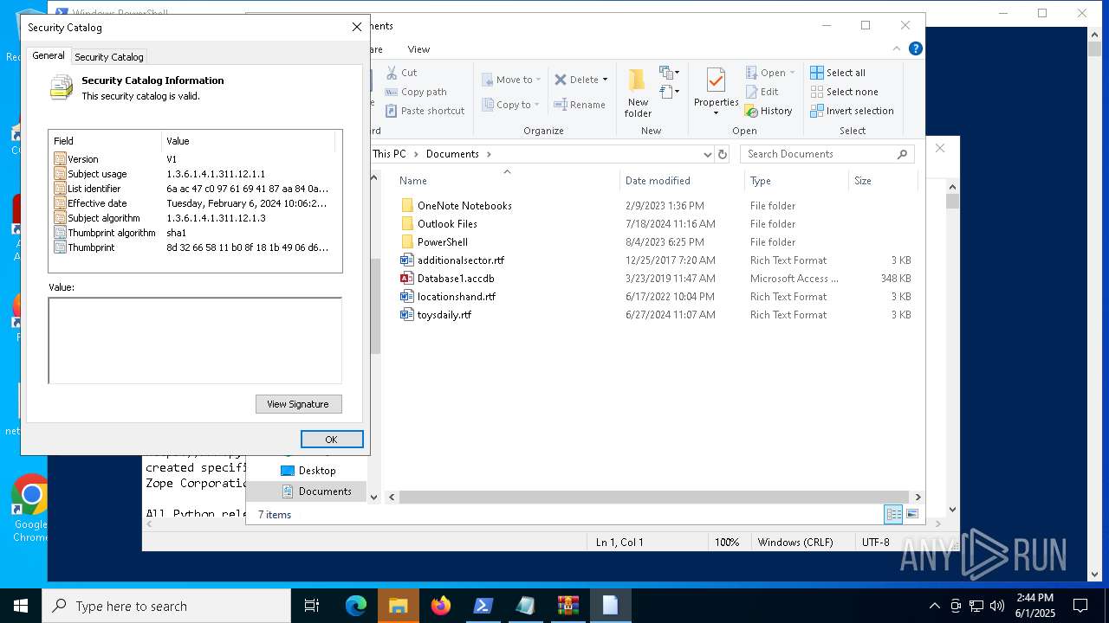Switch to PowerShell via taskbar icon
Viewport: 1109px width, 623px height.
(483, 606)
